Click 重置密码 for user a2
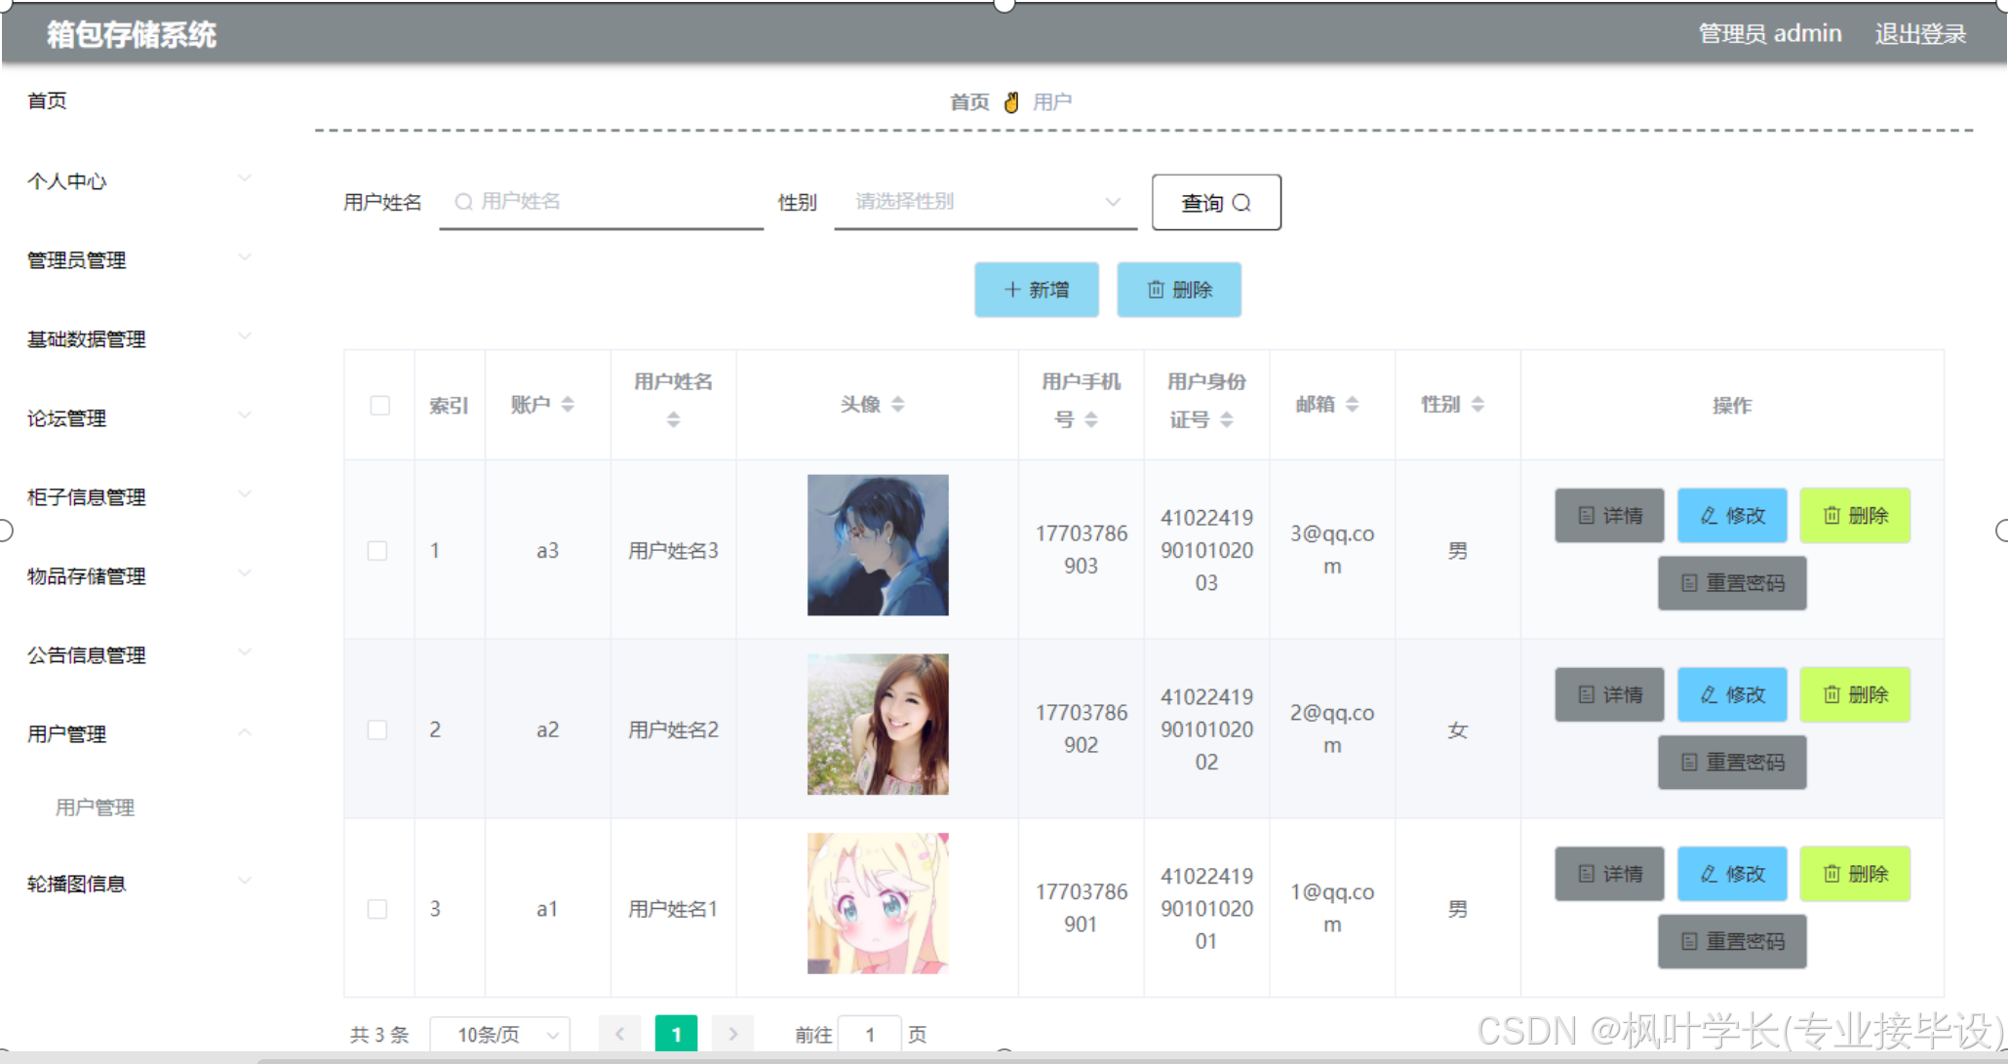Viewport: 2008px width, 1064px height. point(1732,763)
